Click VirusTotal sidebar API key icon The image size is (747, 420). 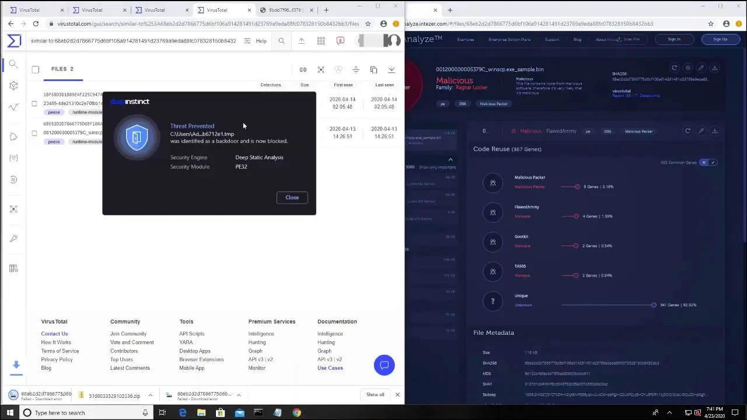point(13,238)
